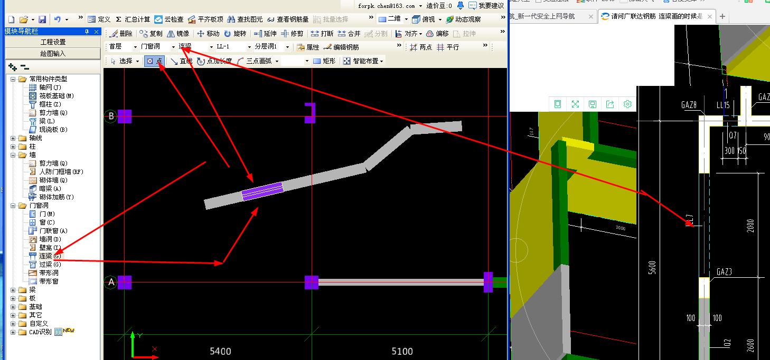Image resolution: width=770 pixels, height=360 pixels.
Task: Run 汇总计算 summary calculation
Action: (x=133, y=20)
